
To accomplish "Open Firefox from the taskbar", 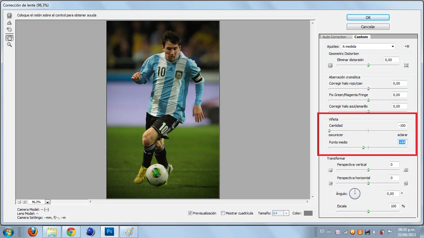I will (33, 232).
